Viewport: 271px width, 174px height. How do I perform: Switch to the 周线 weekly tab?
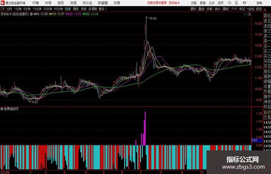click(75, 9)
